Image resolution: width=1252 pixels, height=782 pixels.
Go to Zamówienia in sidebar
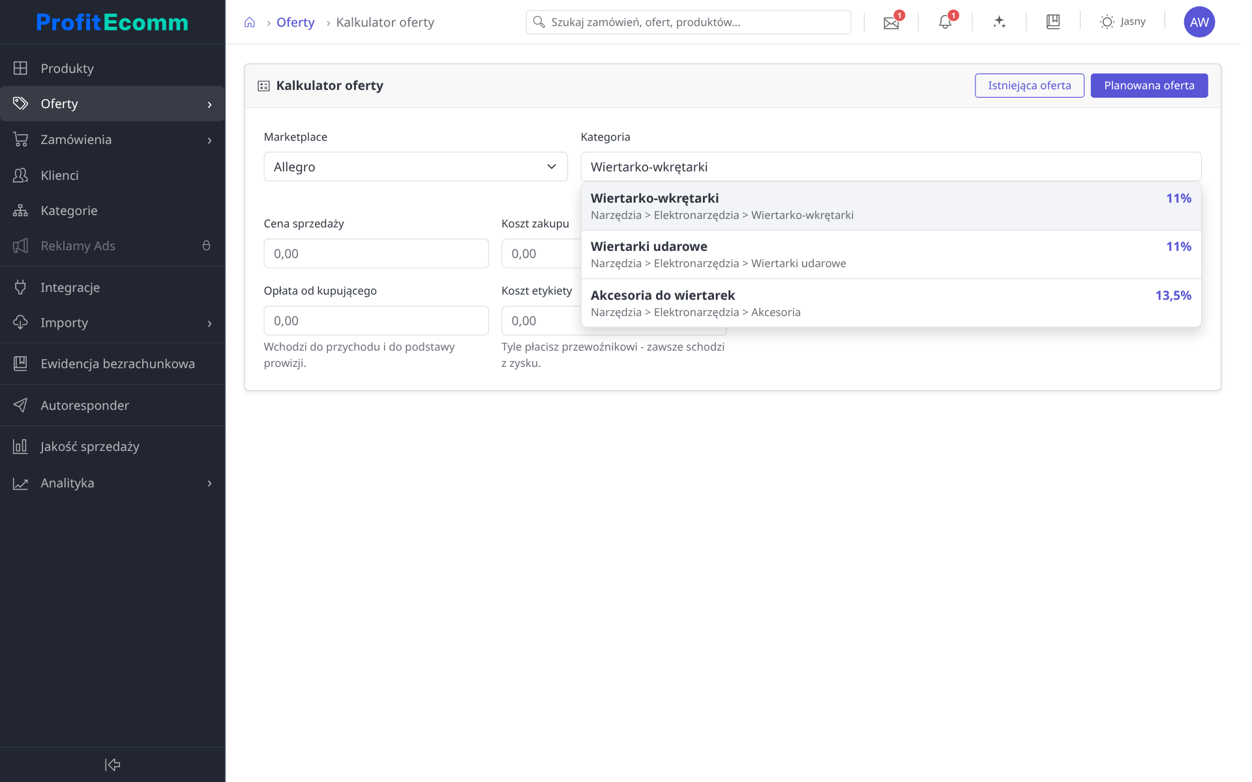112,139
